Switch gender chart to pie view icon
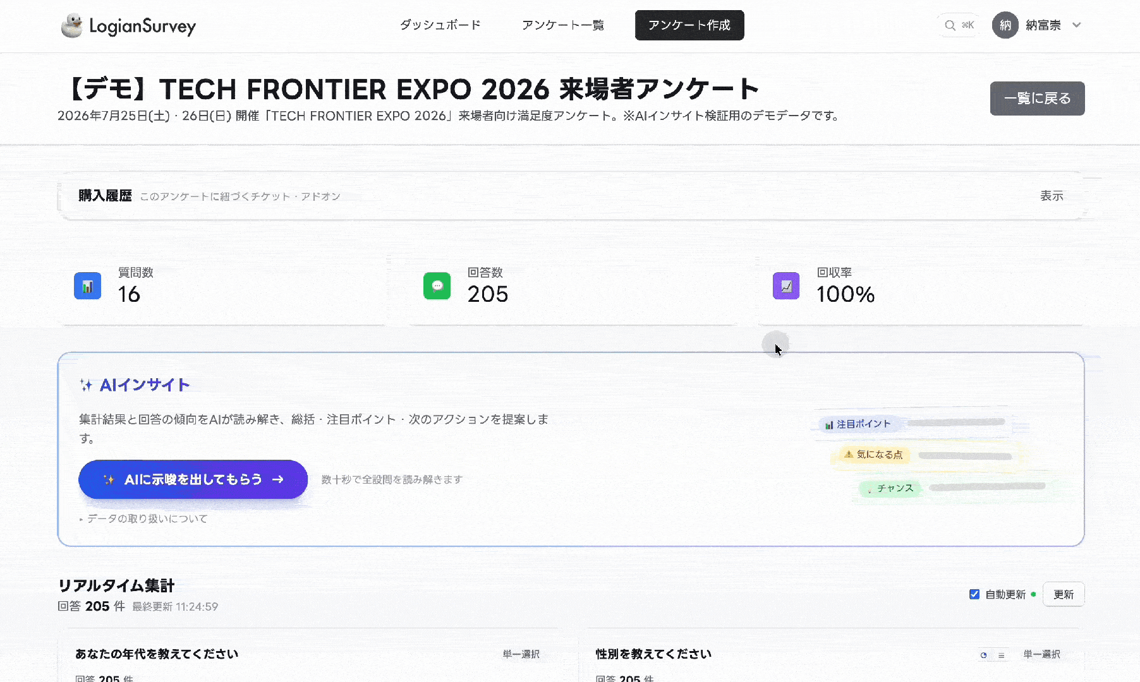 [x=983, y=655]
